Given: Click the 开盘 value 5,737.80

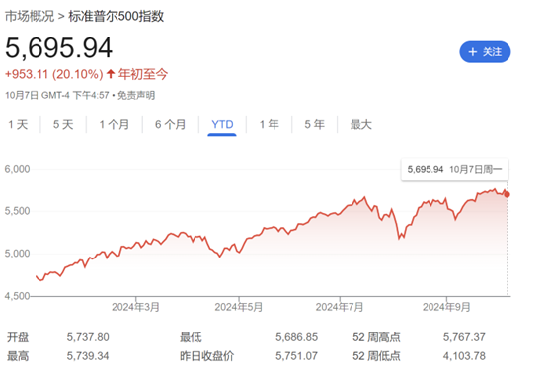Looking at the screenshot, I should (x=88, y=337).
